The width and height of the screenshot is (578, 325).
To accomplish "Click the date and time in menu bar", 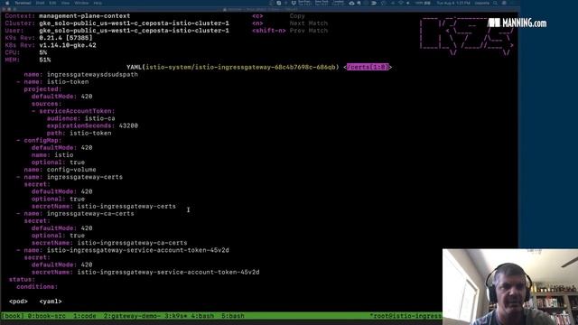I will pos(453,3).
